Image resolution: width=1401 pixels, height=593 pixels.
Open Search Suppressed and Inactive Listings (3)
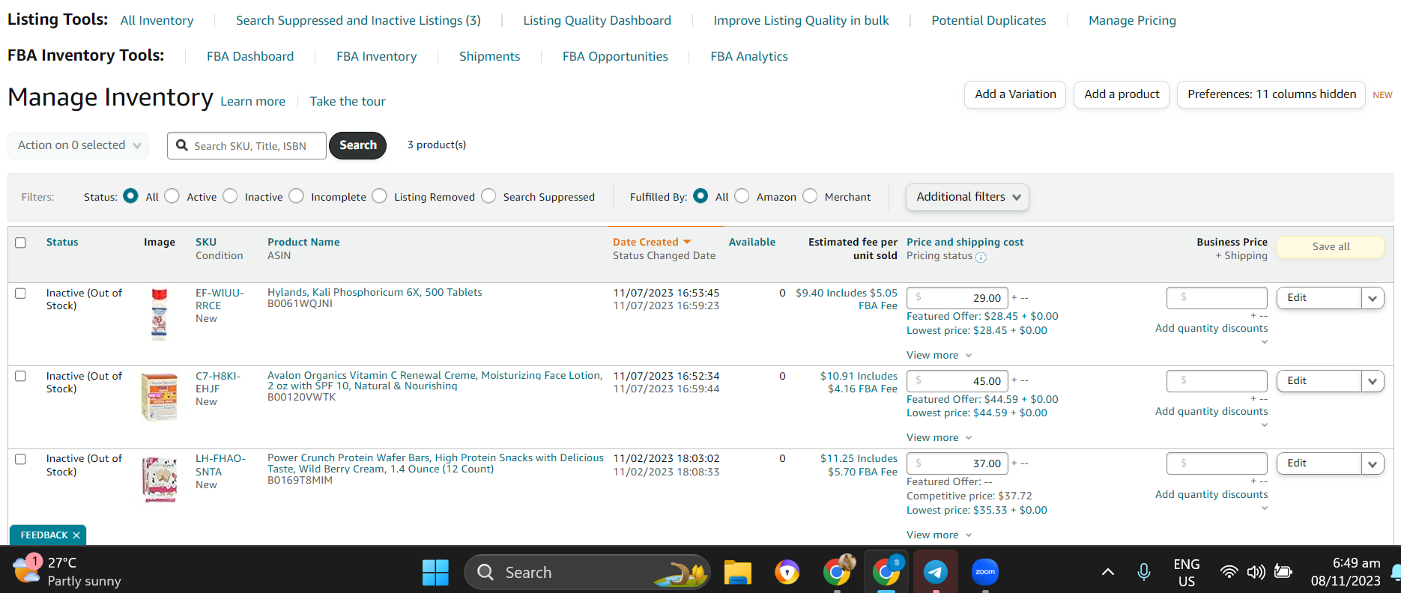358,21
